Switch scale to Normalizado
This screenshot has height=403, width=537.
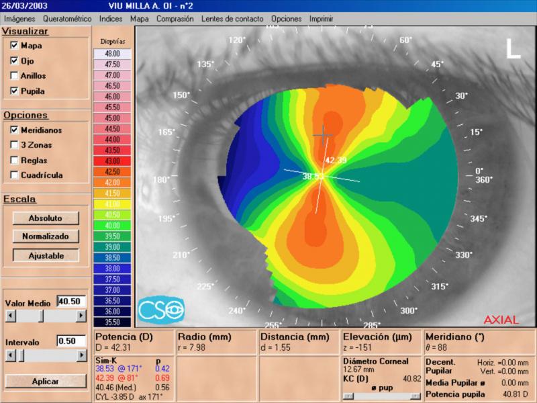click(46, 236)
